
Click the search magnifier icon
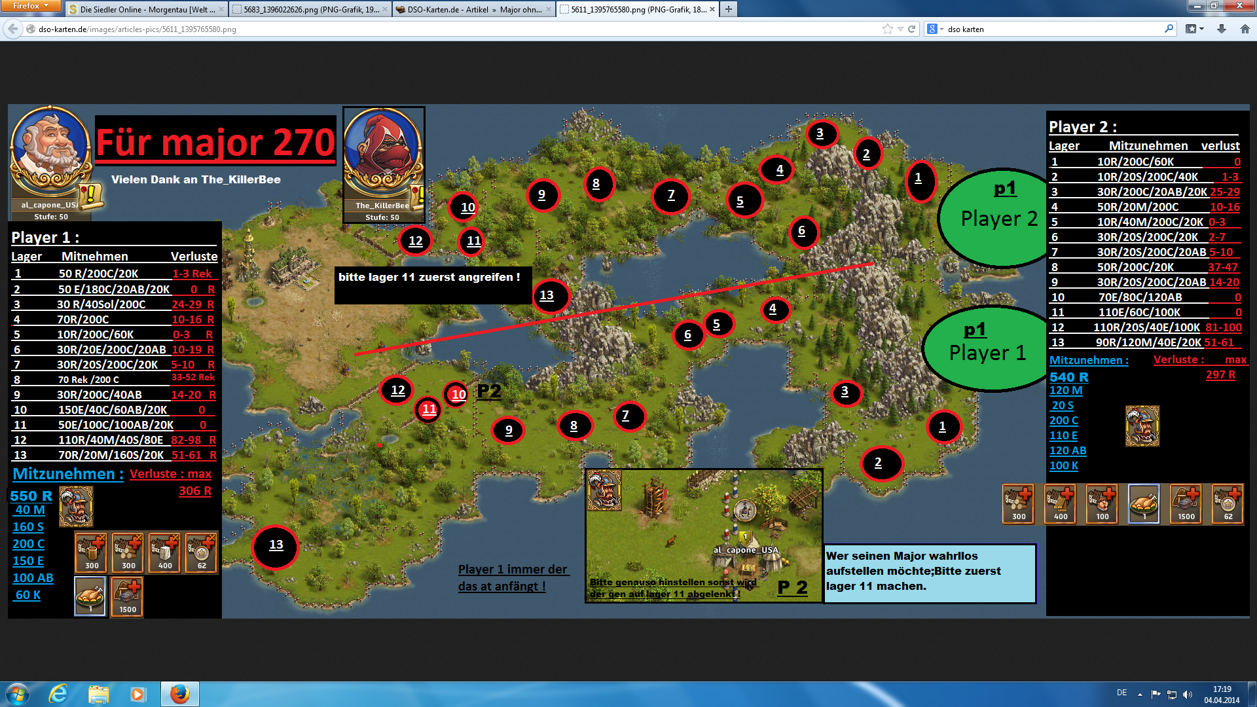coord(1169,29)
